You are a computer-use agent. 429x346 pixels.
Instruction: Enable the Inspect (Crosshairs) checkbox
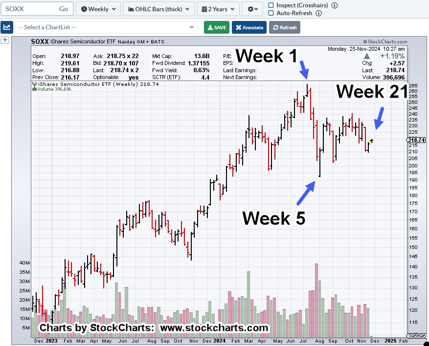(271, 5)
